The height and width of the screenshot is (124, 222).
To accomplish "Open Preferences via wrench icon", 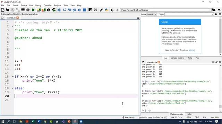I will [x=101, y=10].
